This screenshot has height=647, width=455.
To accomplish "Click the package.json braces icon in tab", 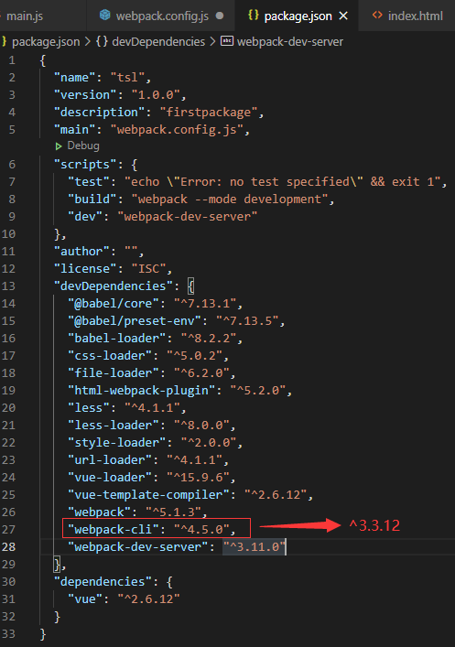I will click(253, 16).
